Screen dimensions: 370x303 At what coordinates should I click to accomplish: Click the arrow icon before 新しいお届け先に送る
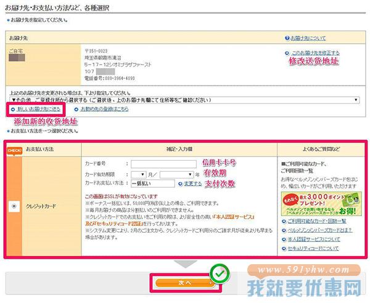coord(13,109)
